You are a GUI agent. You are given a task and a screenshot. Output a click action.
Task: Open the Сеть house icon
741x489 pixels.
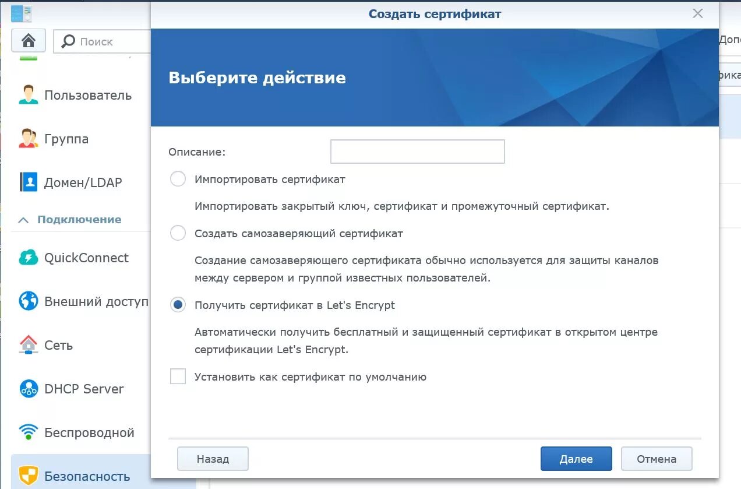[28, 345]
